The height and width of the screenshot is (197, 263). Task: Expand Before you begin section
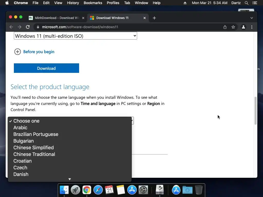[34, 52]
